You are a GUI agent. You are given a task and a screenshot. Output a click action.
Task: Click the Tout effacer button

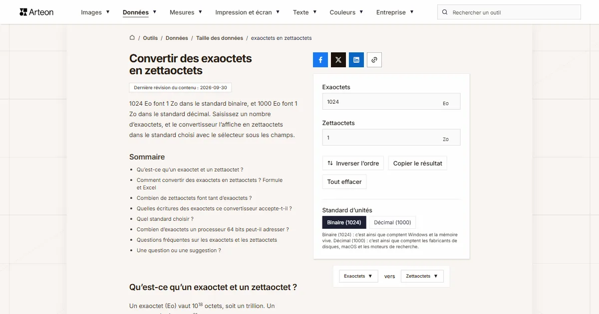344,182
